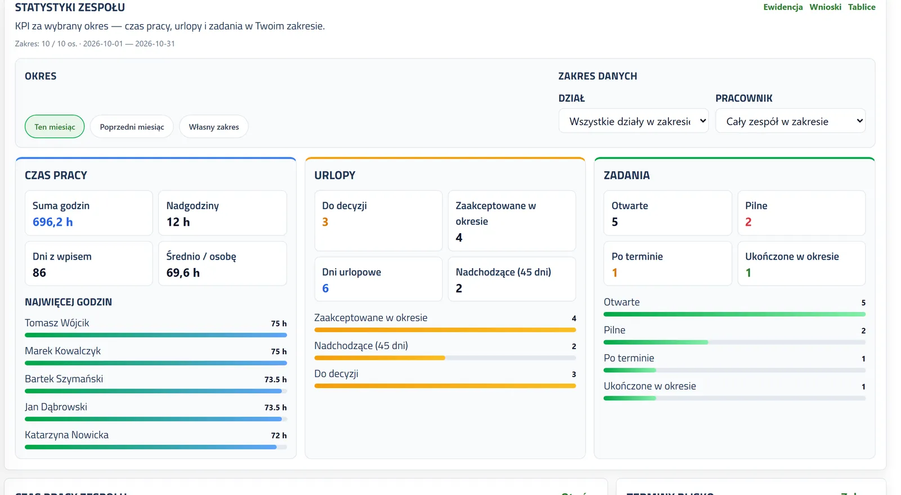Open the Otwarte tasks card
The image size is (901, 495).
668,213
